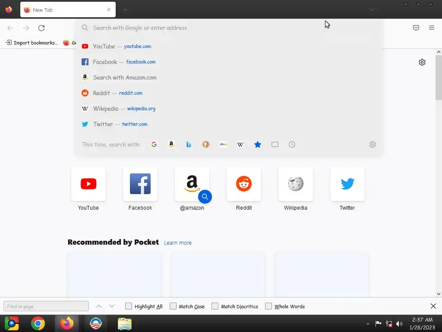Screen dimensions: 442x332
Task: Reload the current page
Action: pos(41,28)
